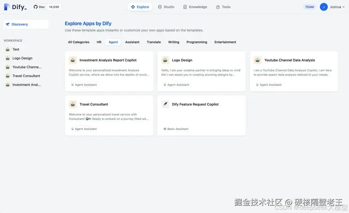Click the Explore sparkle icon in top nav
The image size is (349, 213).
click(x=132, y=6)
